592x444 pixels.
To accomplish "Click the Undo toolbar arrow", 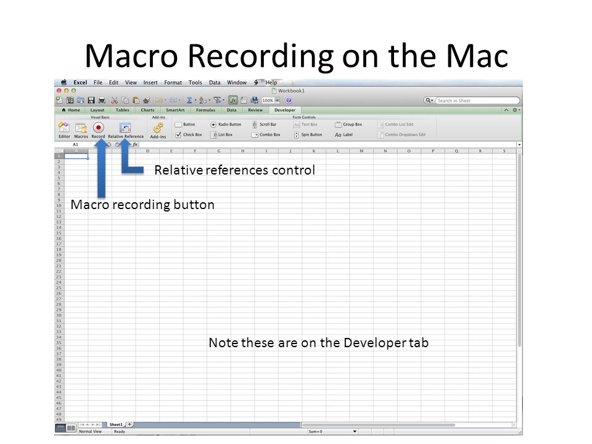I will pos(159,101).
